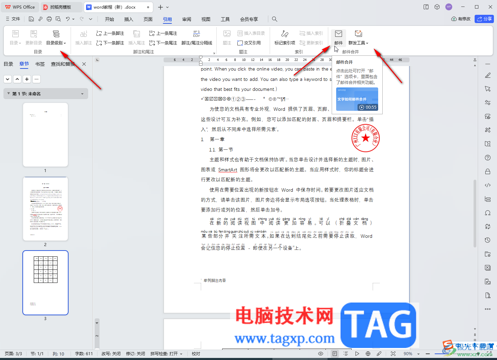The height and width of the screenshot is (360, 497).
Task: Switch to the 找稻壳模板 window tab
Action: click(x=61, y=7)
